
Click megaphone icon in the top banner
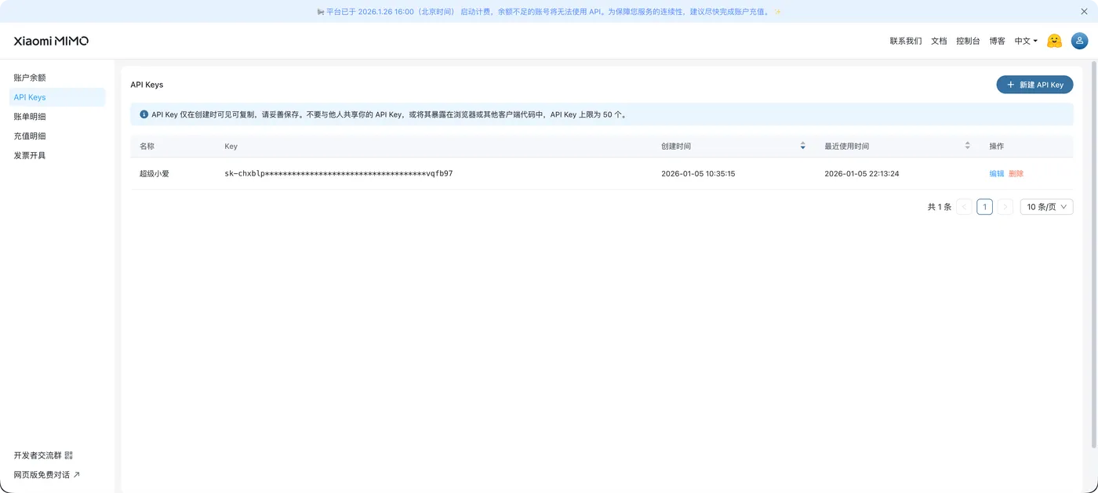(x=320, y=11)
